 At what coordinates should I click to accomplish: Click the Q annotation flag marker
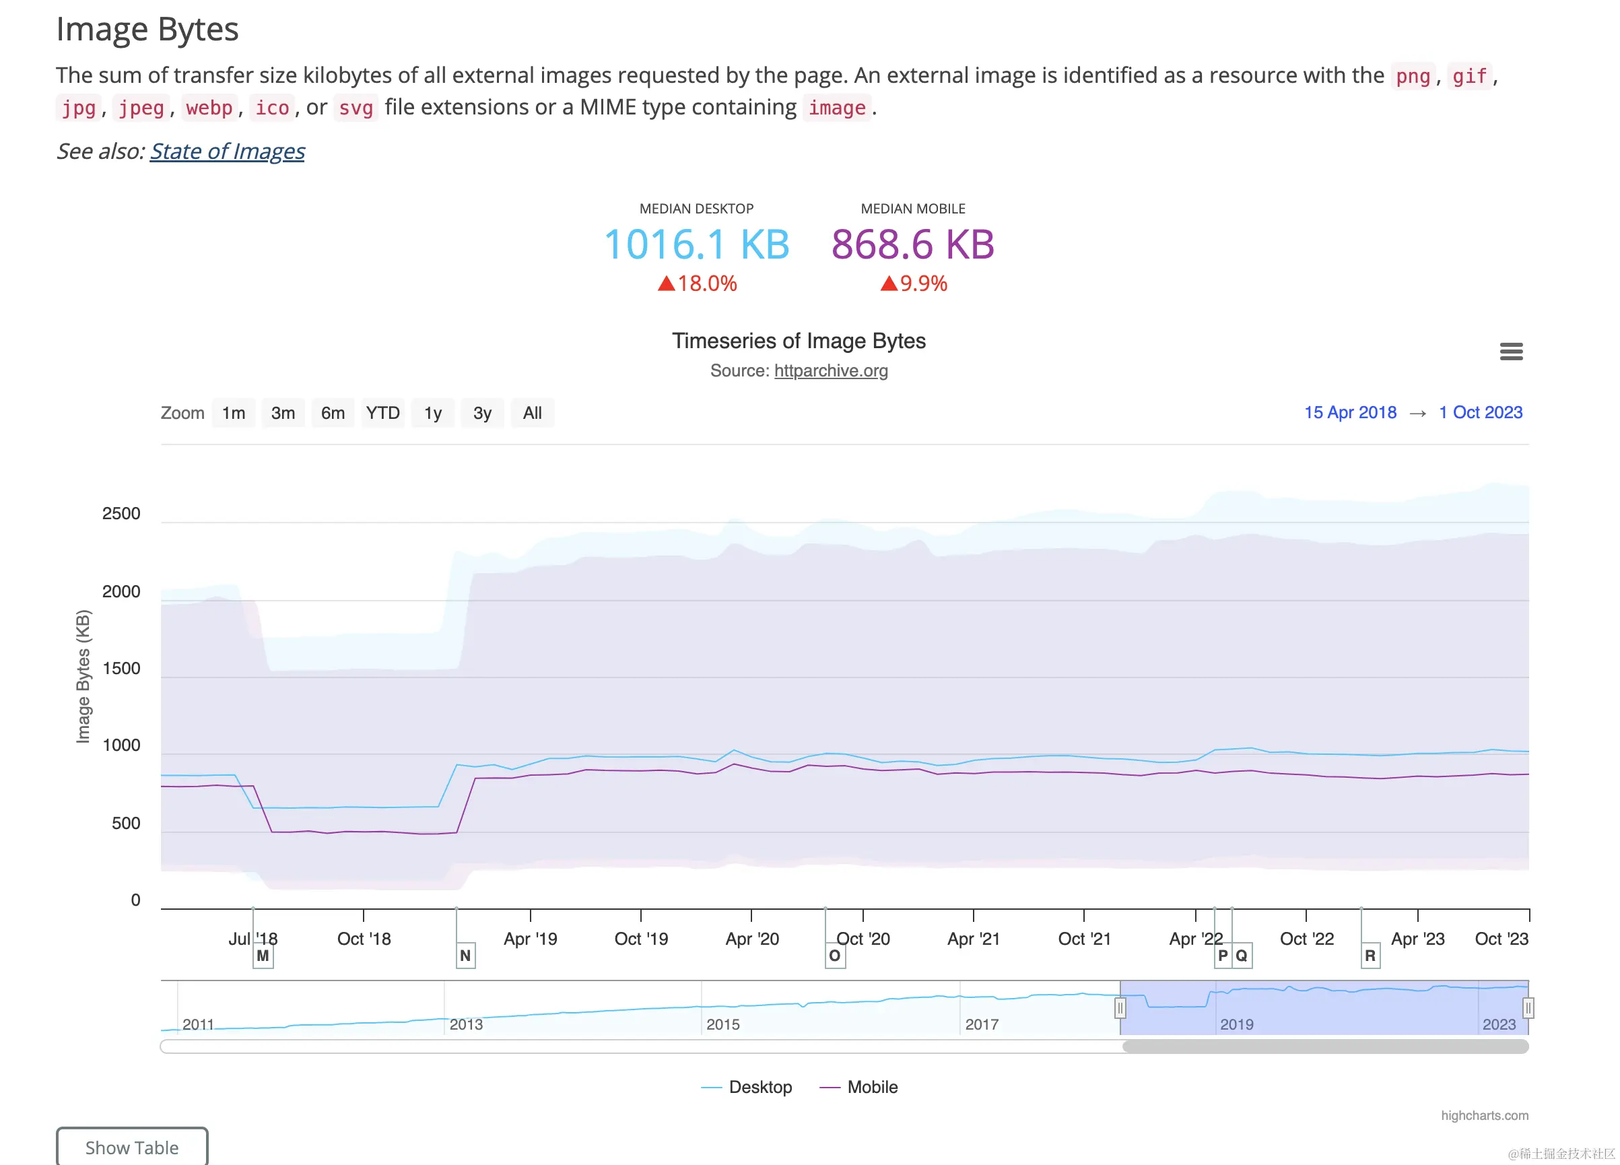[1242, 956]
